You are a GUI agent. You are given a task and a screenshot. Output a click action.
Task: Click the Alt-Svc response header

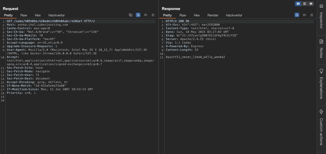(x=193, y=25)
